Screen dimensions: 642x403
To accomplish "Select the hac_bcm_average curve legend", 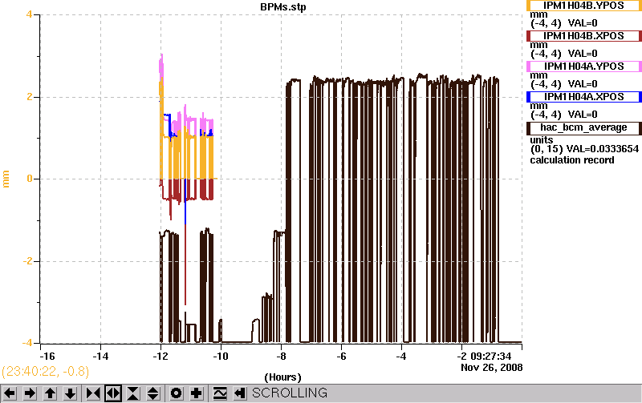I will click(x=584, y=128).
